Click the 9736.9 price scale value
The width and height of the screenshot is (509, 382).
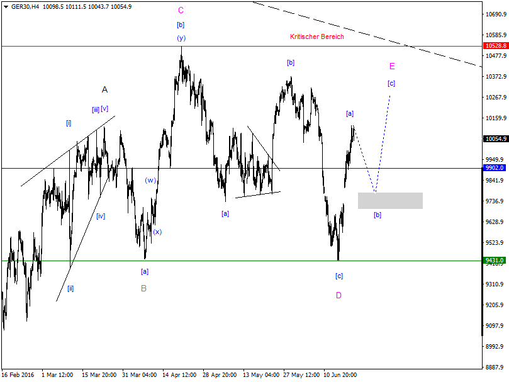pos(495,201)
